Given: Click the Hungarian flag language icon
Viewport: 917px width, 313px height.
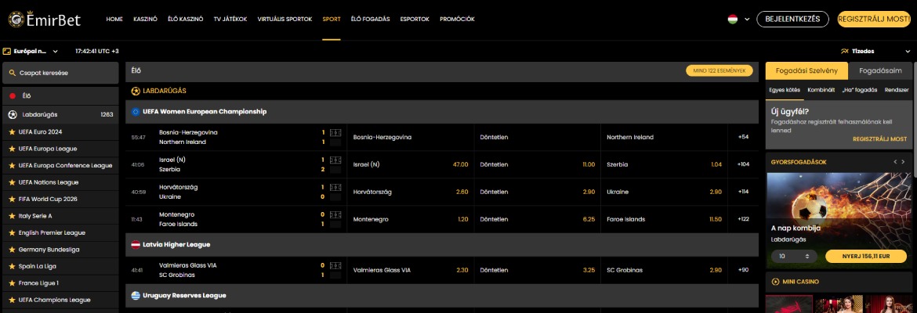Looking at the screenshot, I should 732,20.
